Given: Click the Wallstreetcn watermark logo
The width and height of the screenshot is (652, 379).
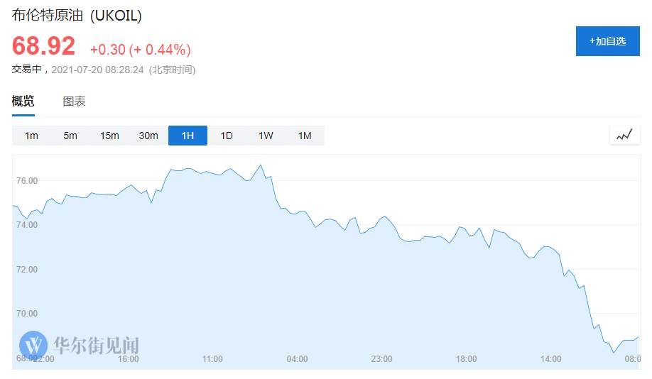Looking at the screenshot, I should [79, 345].
